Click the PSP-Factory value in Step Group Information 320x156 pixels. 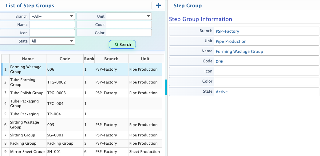[227, 31]
